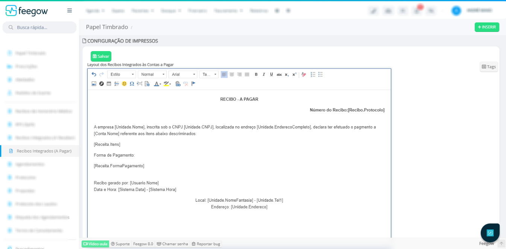
Task: Insert page break for printing
Action: click(140, 83)
